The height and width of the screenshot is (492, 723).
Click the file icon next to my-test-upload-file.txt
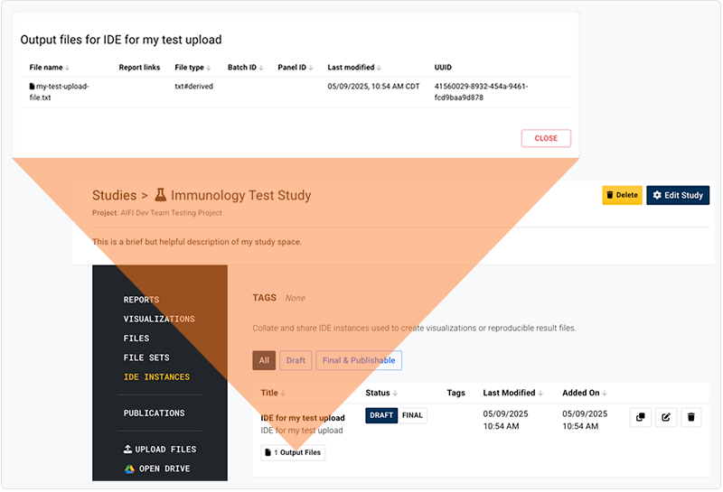32,87
